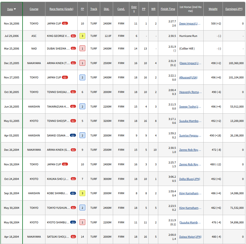
Task: Click G2 badge on Sankei Osaka row
Action: (x=73, y=136)
